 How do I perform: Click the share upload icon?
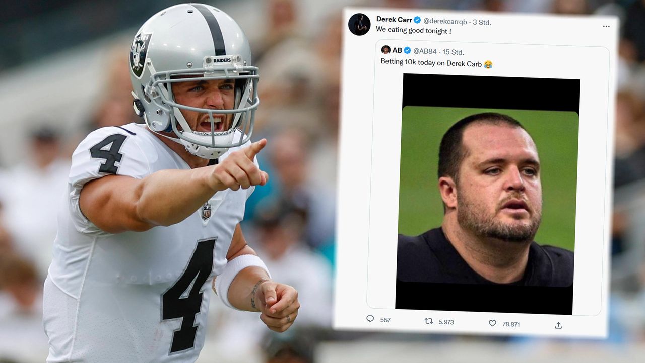(x=558, y=325)
